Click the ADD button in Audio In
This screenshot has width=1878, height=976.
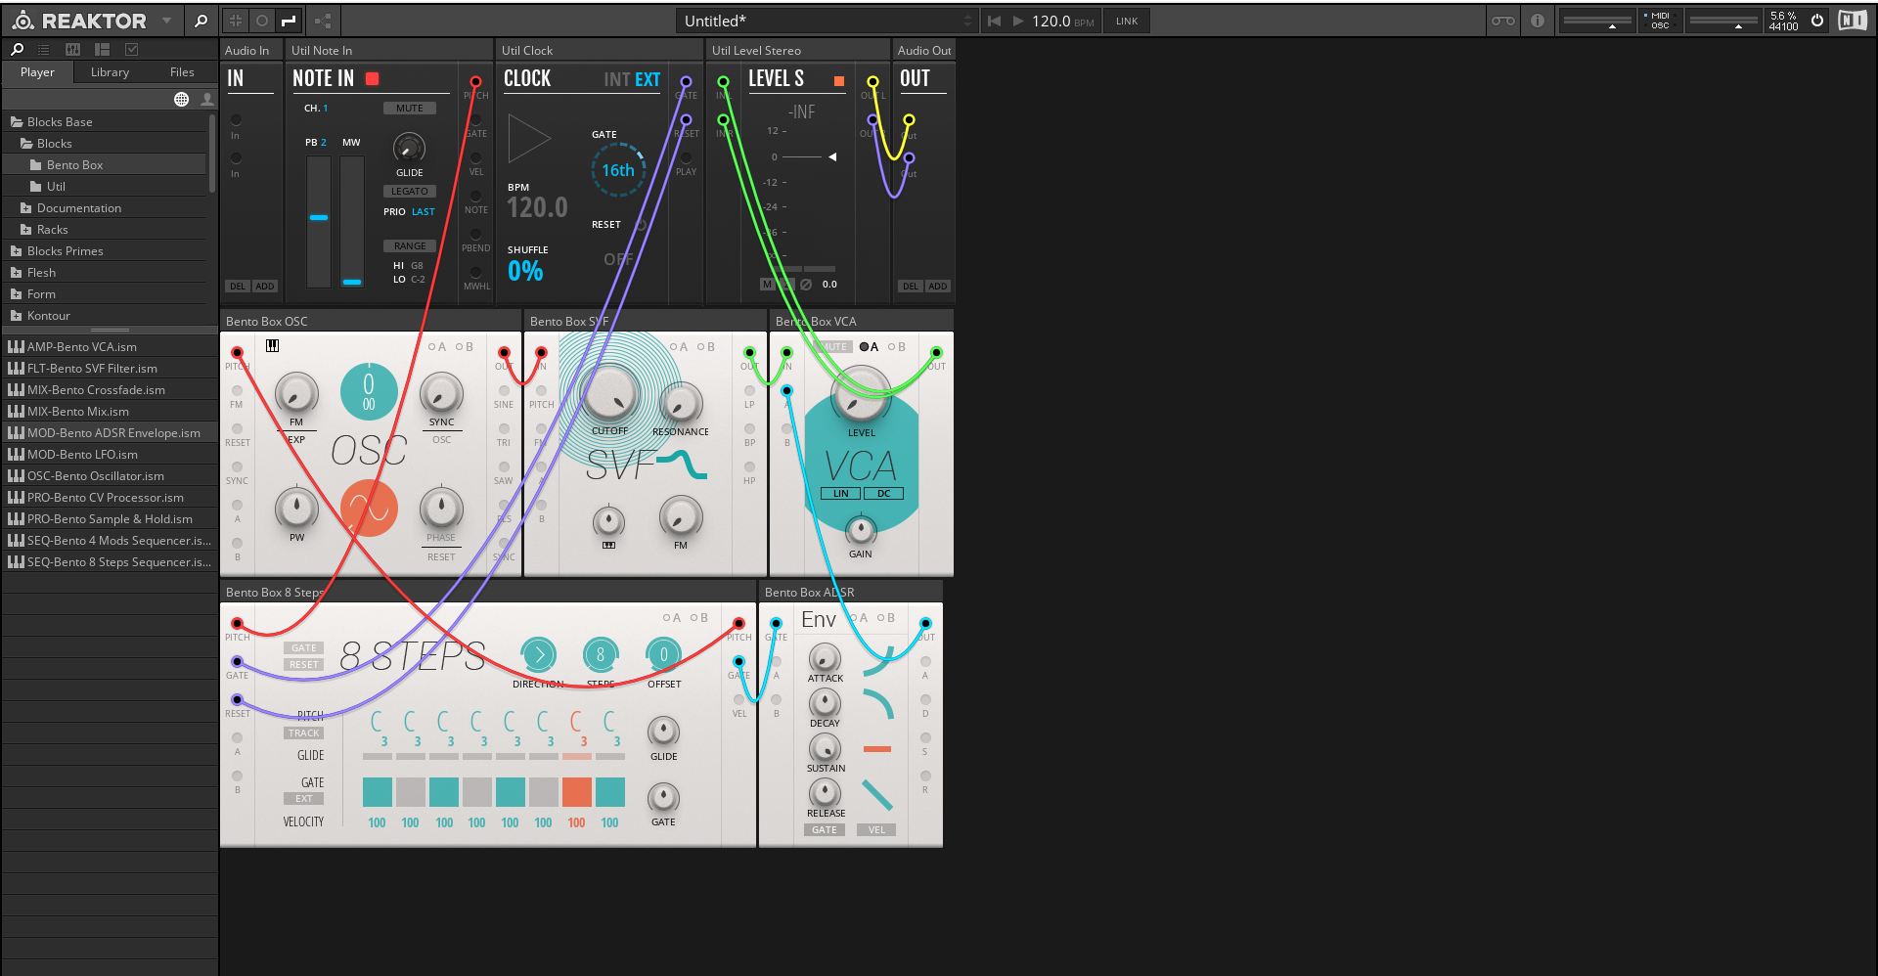[265, 287]
